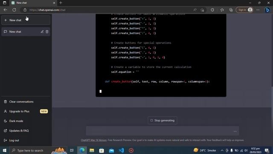This screenshot has height=154, width=273.
Task: Open the Bing sidebar icon
Action: point(267,10)
